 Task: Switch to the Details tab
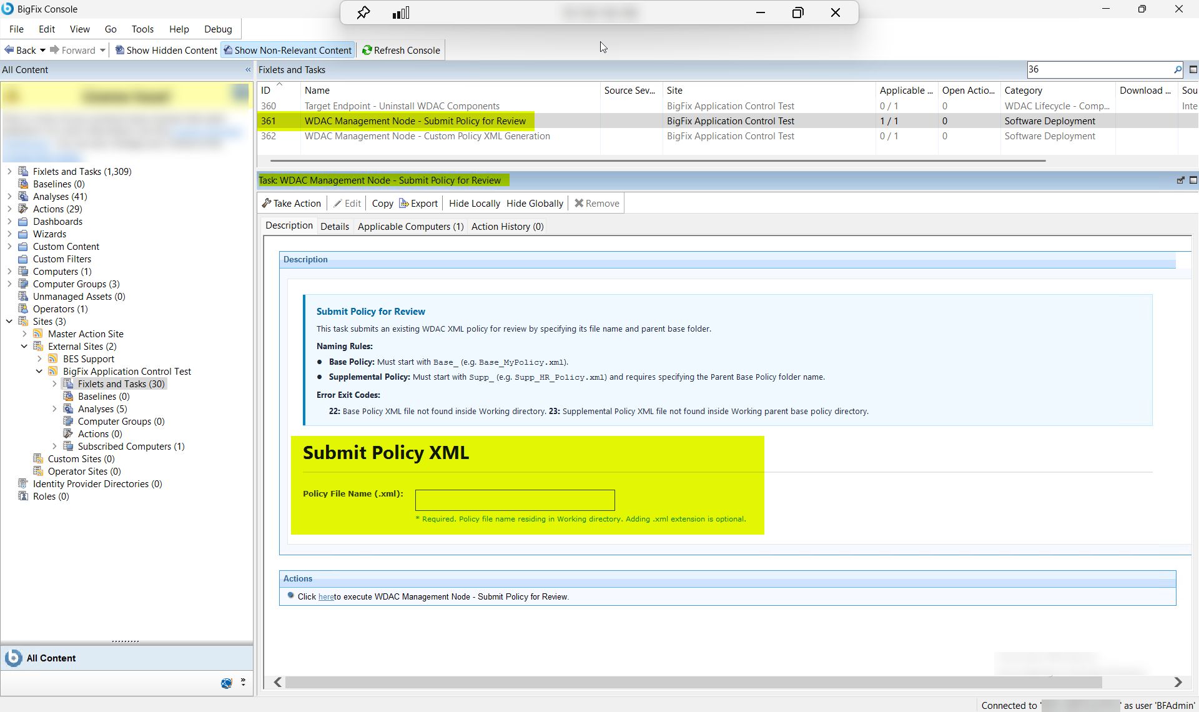(x=335, y=226)
